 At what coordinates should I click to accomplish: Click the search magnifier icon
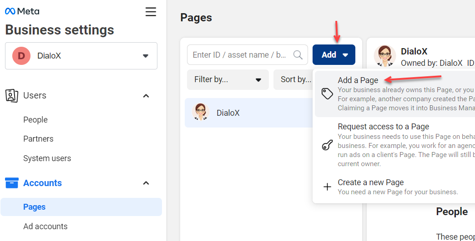[298, 55]
